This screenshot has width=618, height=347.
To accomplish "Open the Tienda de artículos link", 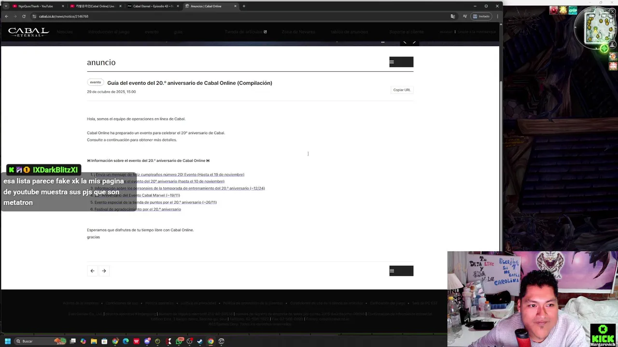I will [246, 32].
